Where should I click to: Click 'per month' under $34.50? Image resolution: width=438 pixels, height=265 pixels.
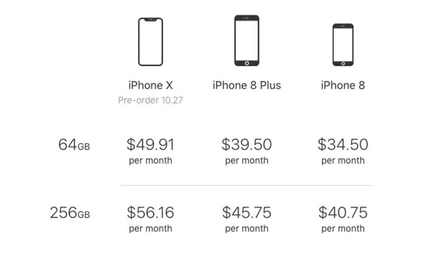click(x=342, y=161)
